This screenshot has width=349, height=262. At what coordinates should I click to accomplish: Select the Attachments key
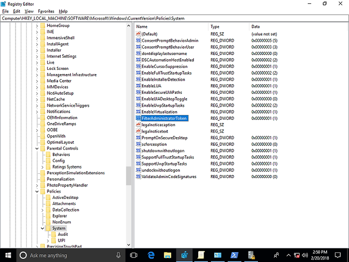[64, 204]
